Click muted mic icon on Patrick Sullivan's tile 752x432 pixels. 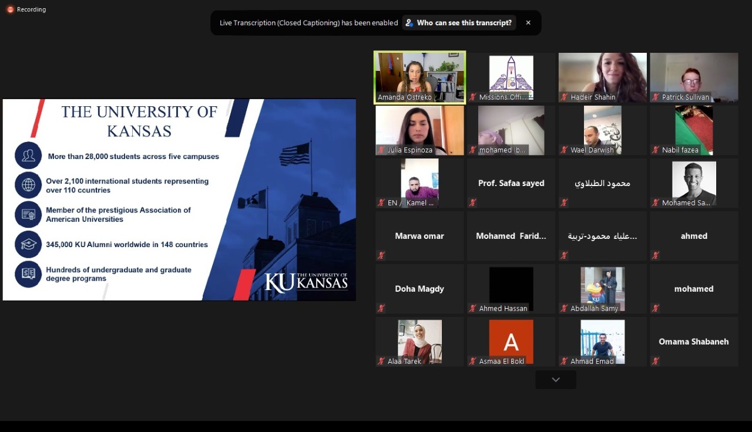pyautogui.click(x=656, y=97)
